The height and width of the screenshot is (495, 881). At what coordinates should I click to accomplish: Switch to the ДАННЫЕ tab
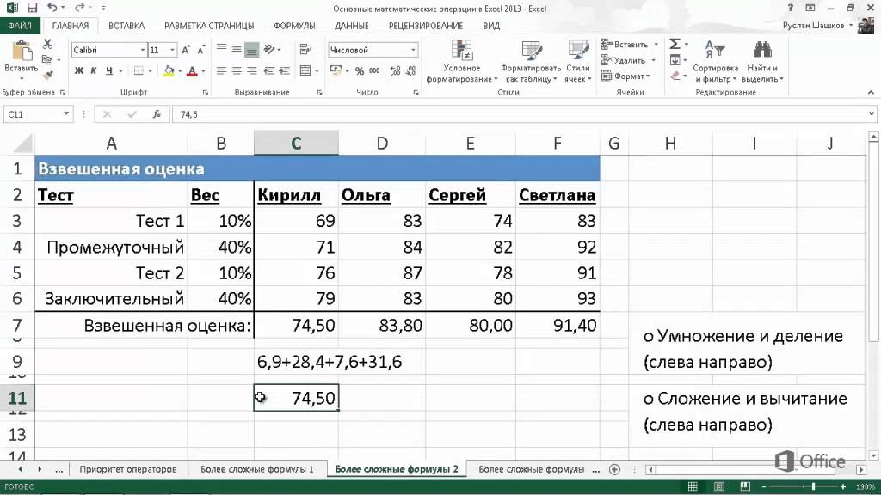pyautogui.click(x=352, y=26)
